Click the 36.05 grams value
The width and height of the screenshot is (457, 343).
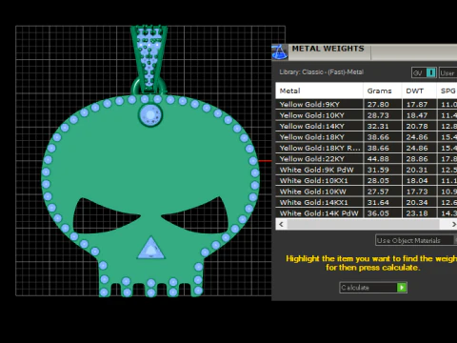(378, 213)
